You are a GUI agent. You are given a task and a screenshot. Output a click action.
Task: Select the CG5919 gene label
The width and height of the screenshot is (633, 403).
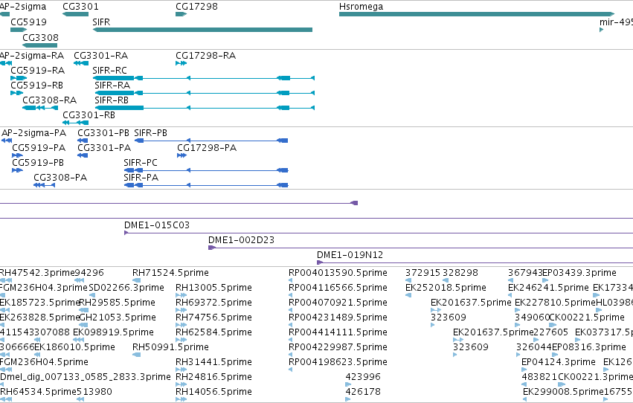pyautogui.click(x=29, y=22)
